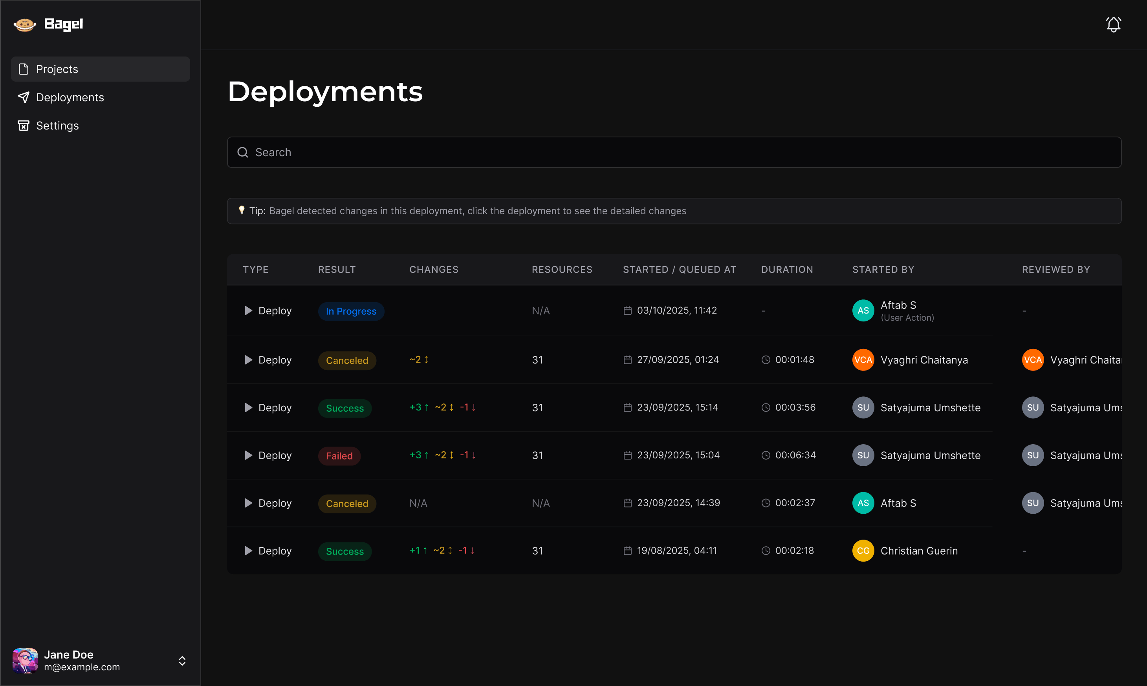Click the search magnifier icon
Screen dimensions: 1147x686
[242, 152]
